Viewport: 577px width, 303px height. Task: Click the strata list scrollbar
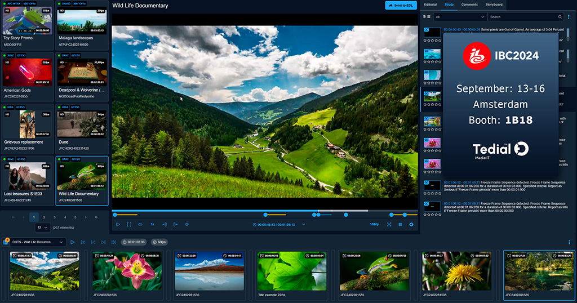(x=568, y=35)
